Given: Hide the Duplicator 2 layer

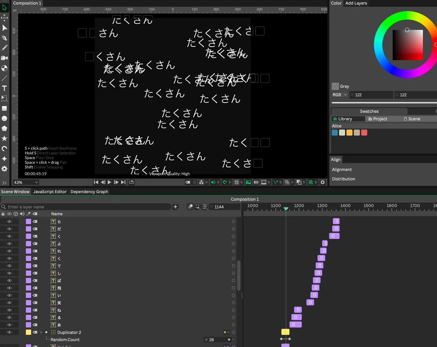Looking at the screenshot, I should (x=9, y=332).
